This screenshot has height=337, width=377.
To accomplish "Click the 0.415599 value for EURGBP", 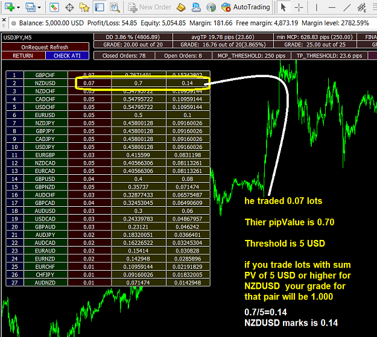I will (x=139, y=155).
